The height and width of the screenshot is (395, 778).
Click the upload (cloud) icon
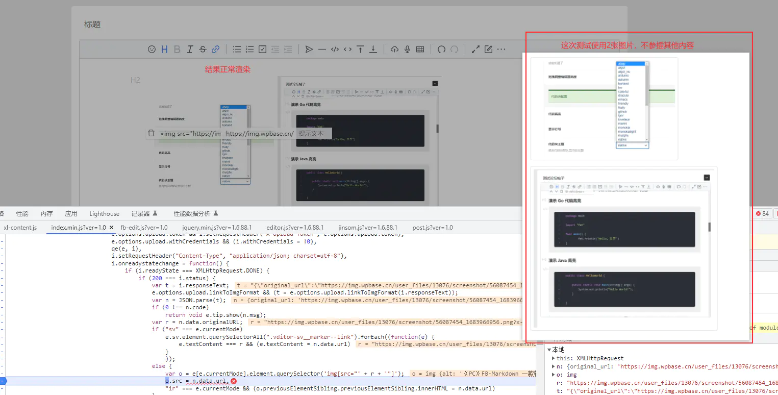[394, 50]
